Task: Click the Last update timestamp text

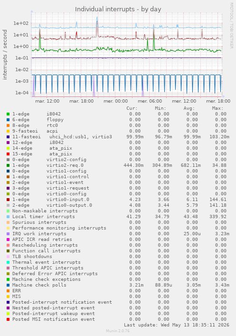Action: (177, 325)
